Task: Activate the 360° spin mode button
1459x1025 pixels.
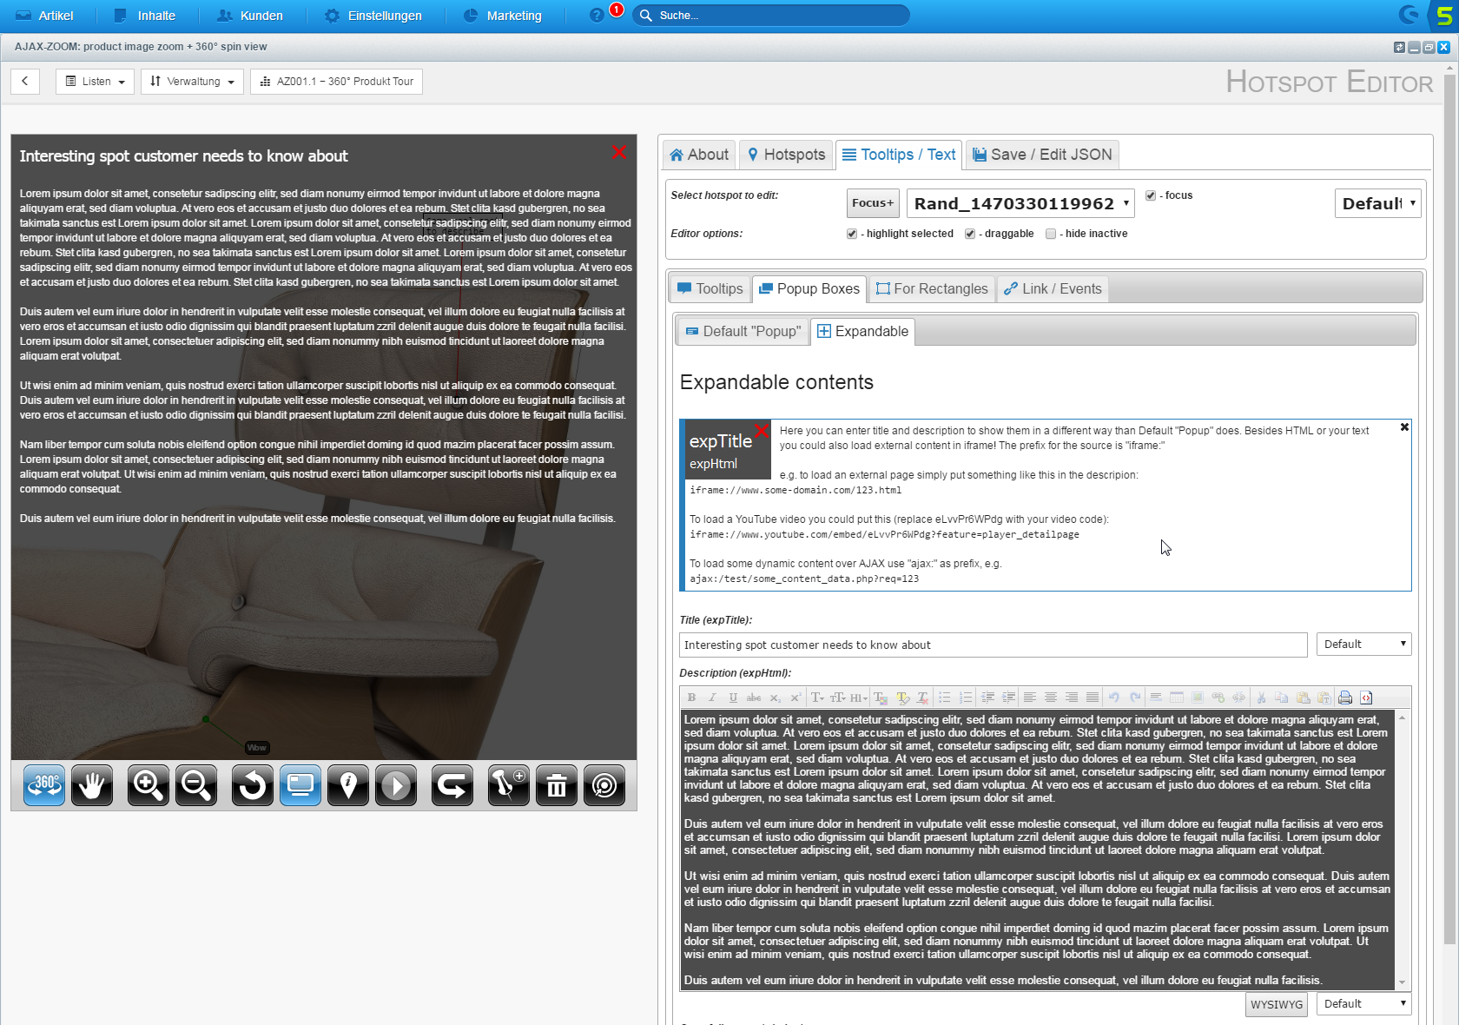Action: coord(44,785)
